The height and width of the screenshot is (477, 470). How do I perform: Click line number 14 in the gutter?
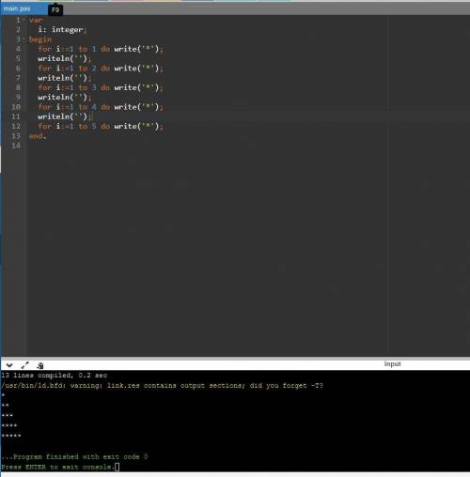coord(16,146)
